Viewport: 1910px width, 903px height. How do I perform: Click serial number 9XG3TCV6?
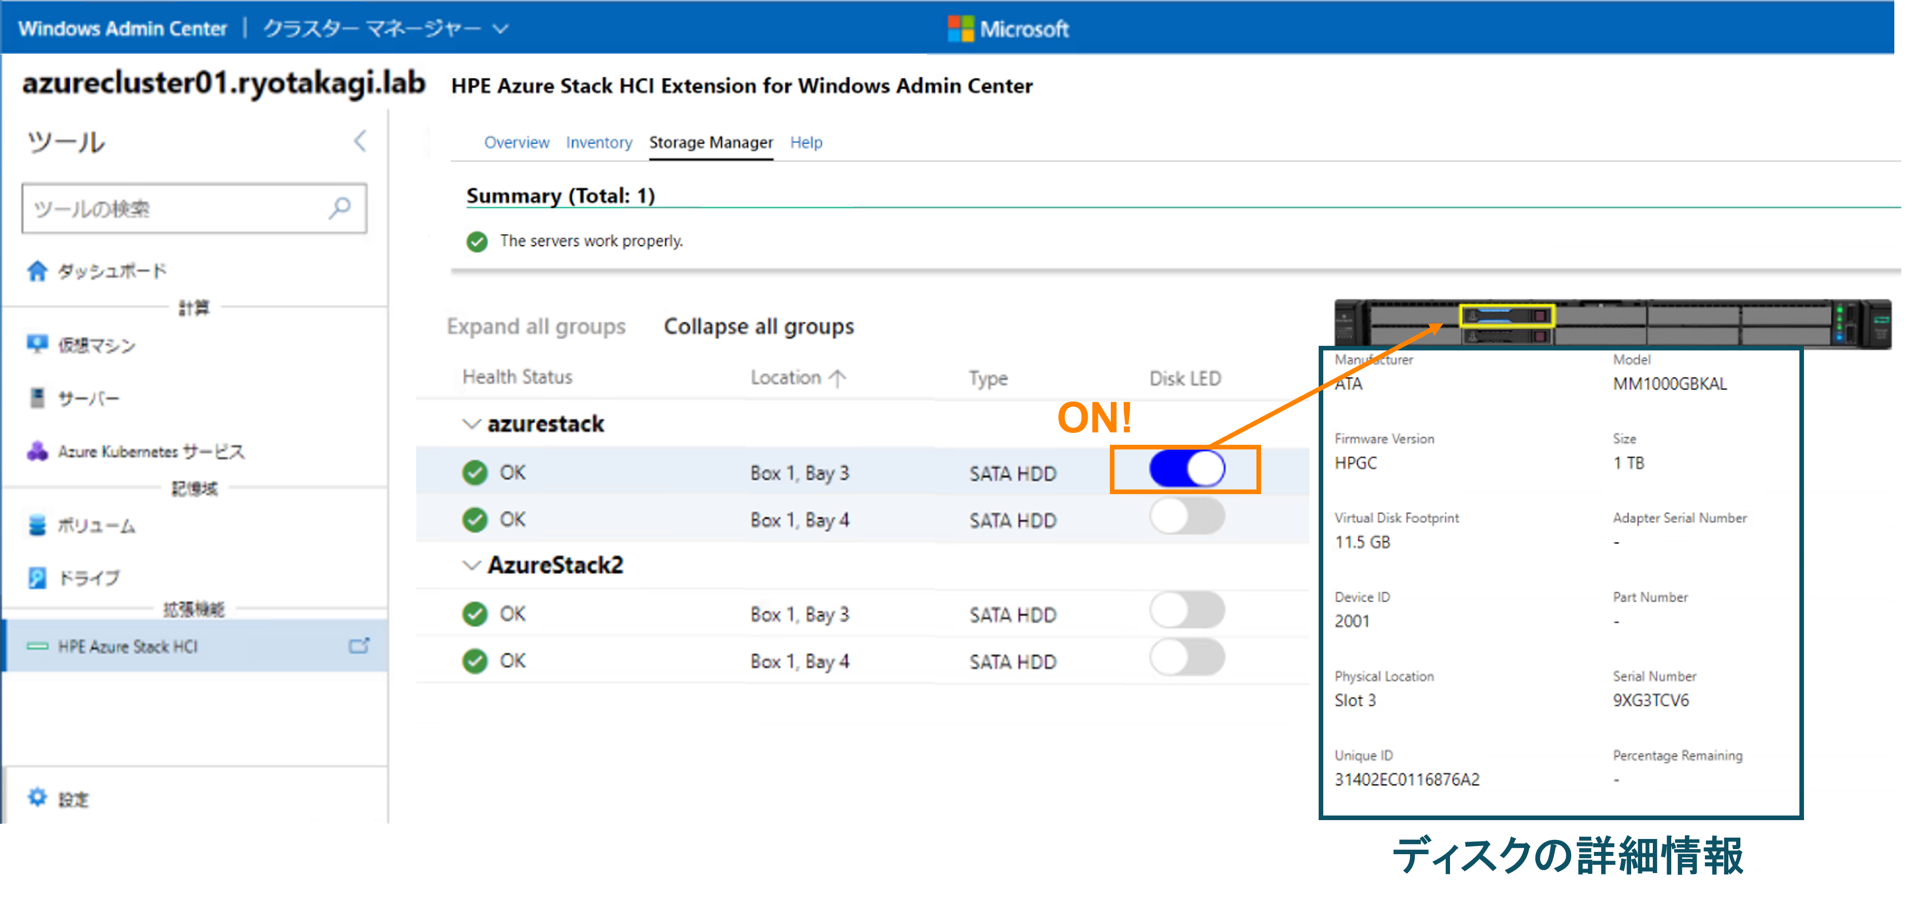coord(1651,700)
